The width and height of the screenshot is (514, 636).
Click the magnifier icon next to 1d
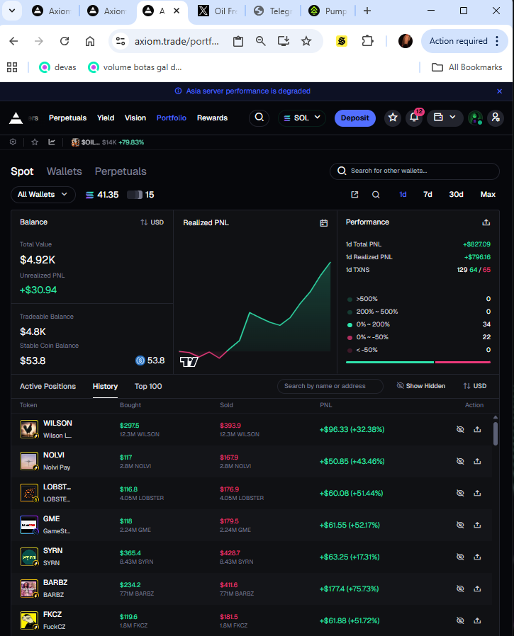point(376,195)
